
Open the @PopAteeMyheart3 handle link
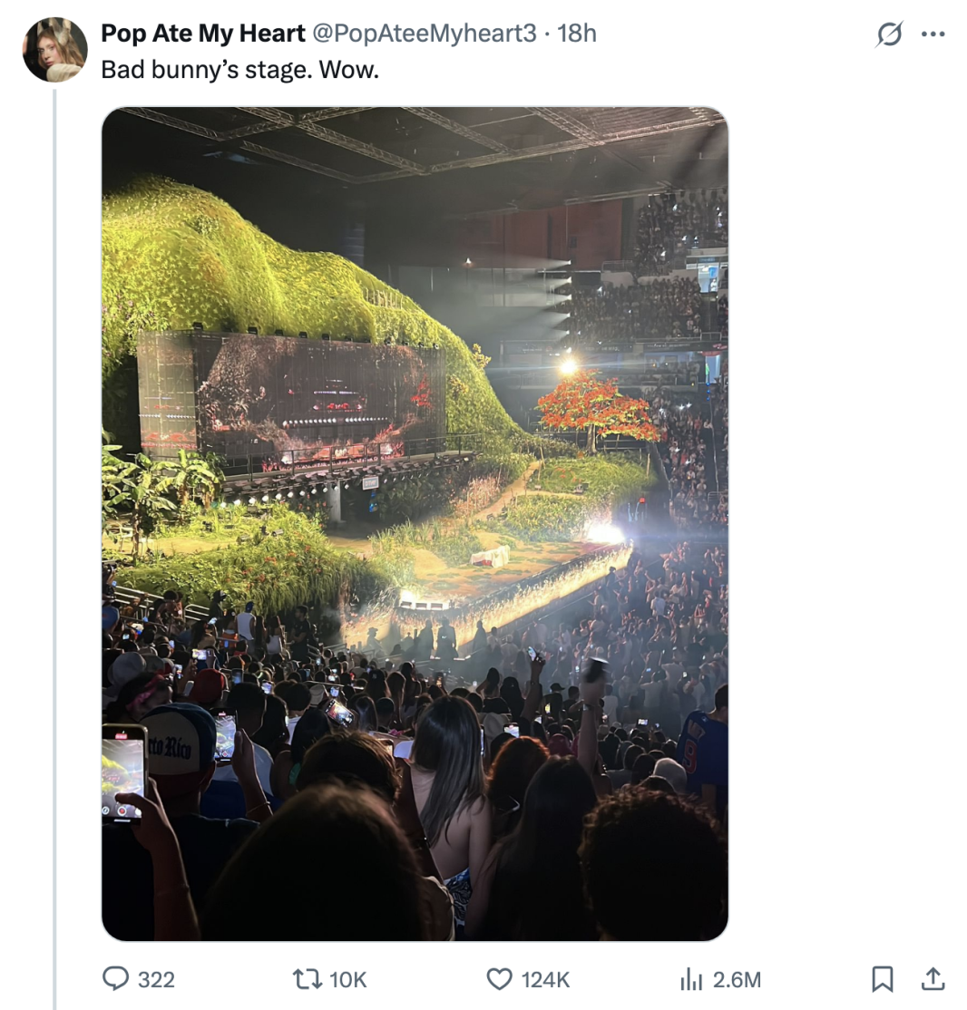tap(425, 34)
